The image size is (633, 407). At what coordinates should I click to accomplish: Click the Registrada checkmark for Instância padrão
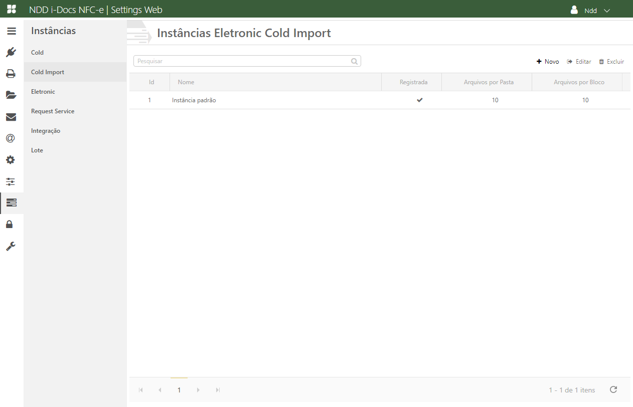point(419,100)
